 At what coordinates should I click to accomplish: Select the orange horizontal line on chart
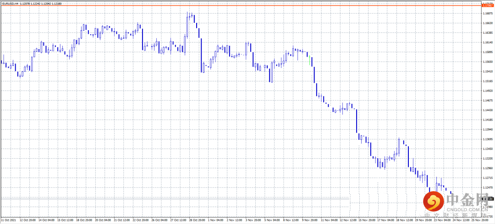(241, 5)
